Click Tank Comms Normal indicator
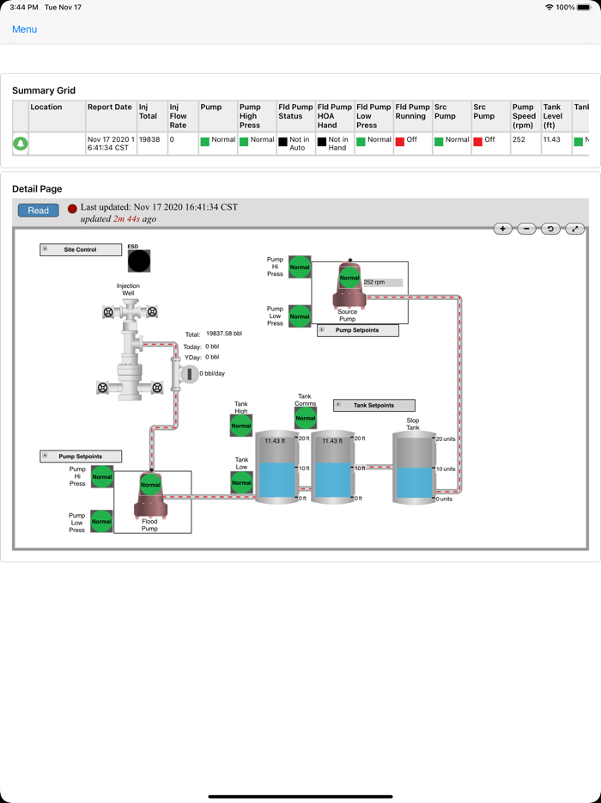 306,419
